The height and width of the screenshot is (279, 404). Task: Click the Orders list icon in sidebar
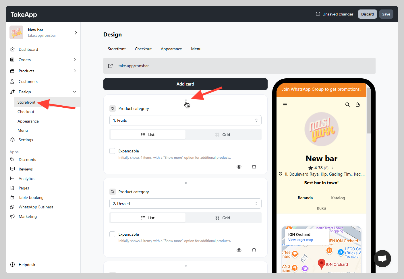12,60
